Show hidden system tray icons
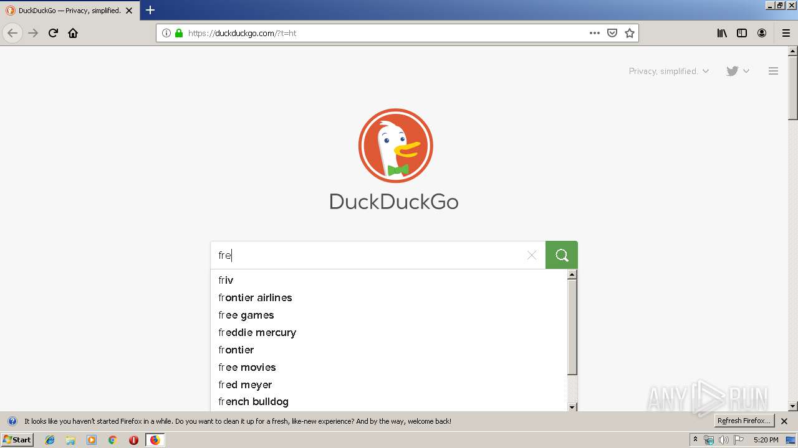 [695, 440]
